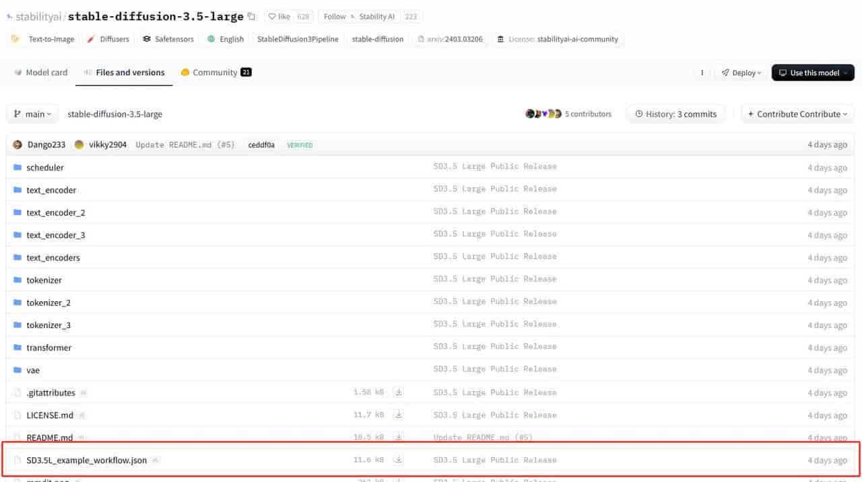Click the VERIFIED commit badge
Image resolution: width=862 pixels, height=482 pixels.
point(300,145)
